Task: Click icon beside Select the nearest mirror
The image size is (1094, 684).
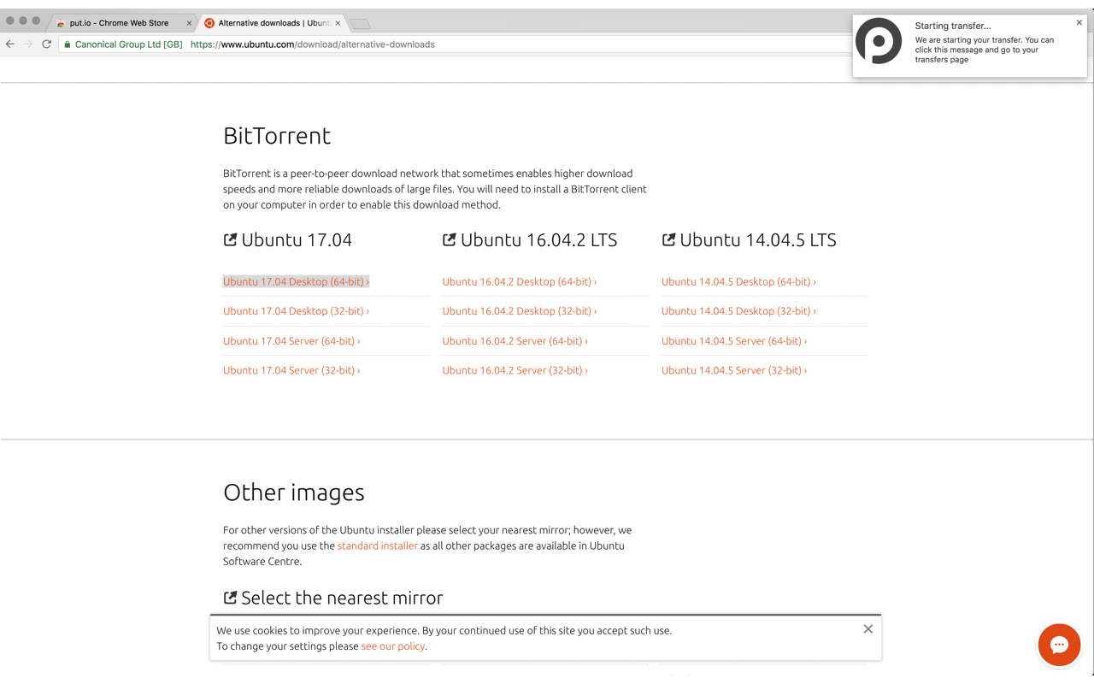Action: pyautogui.click(x=230, y=598)
